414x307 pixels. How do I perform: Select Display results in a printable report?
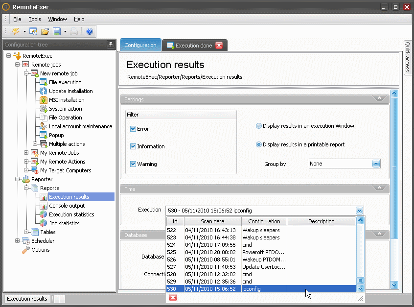pyautogui.click(x=259, y=144)
